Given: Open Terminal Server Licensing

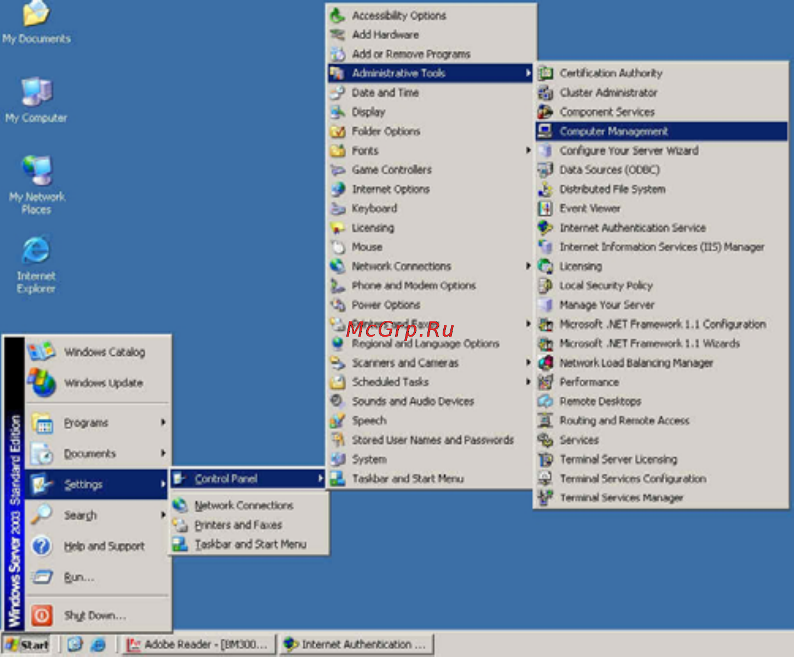Looking at the screenshot, I should click(661, 459).
